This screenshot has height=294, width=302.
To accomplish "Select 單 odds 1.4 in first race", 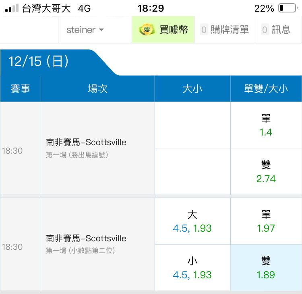I will click(266, 125).
